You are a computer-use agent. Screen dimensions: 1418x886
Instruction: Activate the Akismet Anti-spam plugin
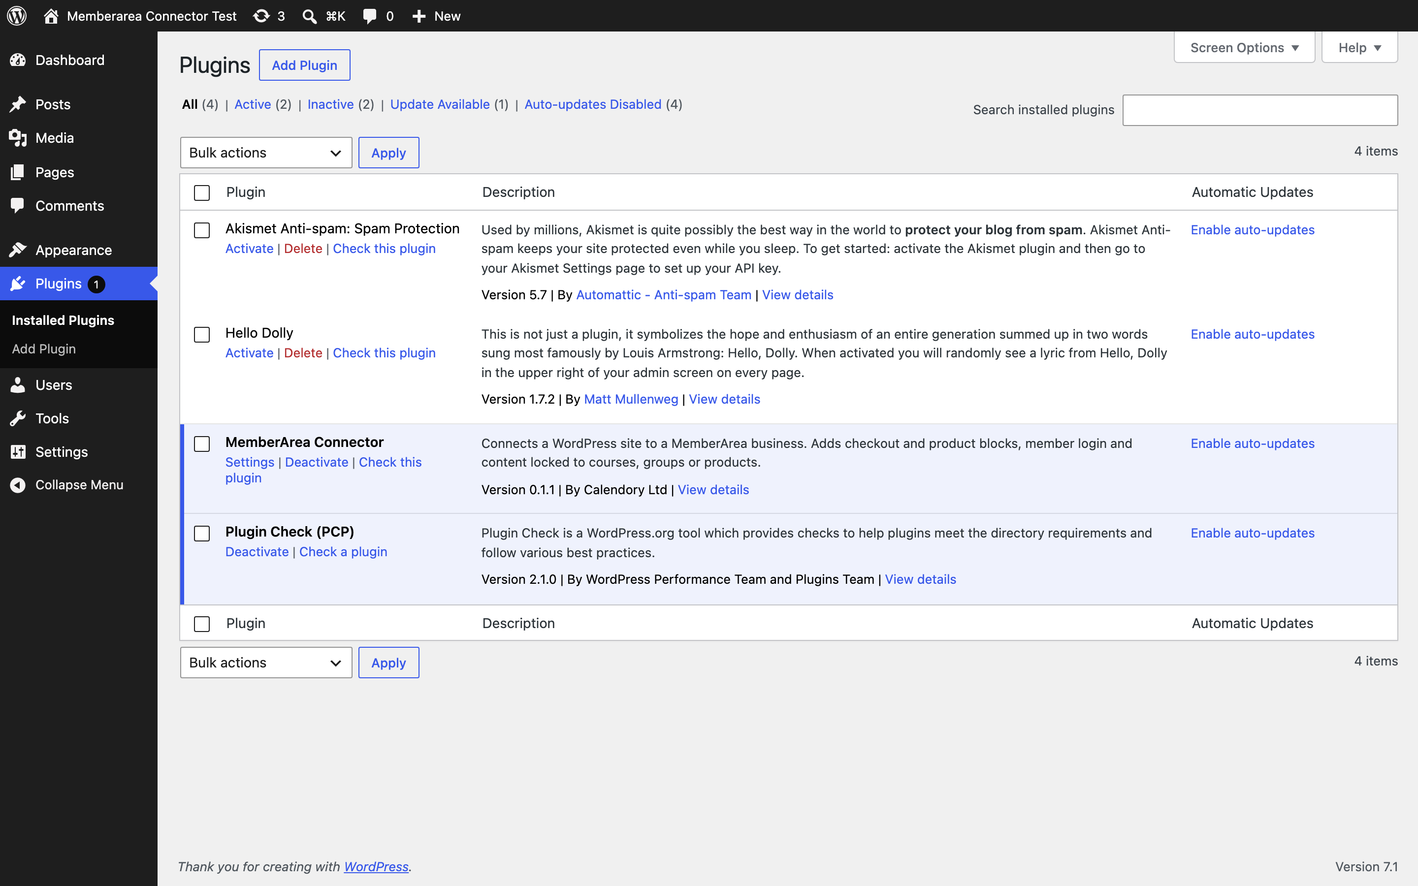tap(250, 249)
